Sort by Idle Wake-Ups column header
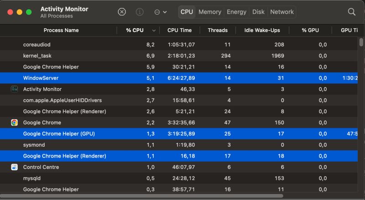 pyautogui.click(x=262, y=30)
